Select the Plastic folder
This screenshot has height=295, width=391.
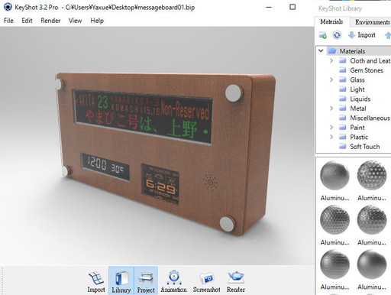click(354, 137)
